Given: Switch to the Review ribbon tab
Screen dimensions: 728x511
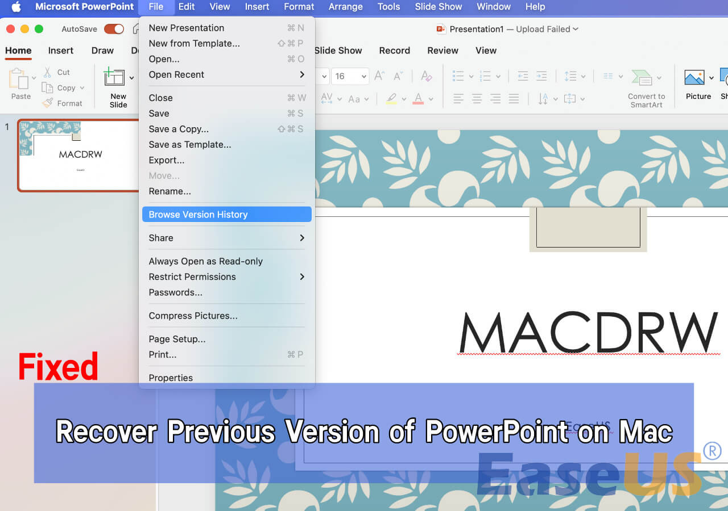Looking at the screenshot, I should coord(442,51).
